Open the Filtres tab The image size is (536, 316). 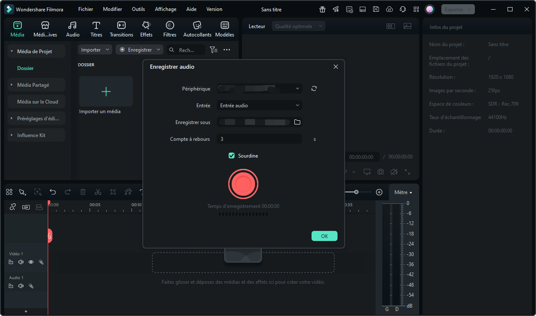[x=170, y=29]
